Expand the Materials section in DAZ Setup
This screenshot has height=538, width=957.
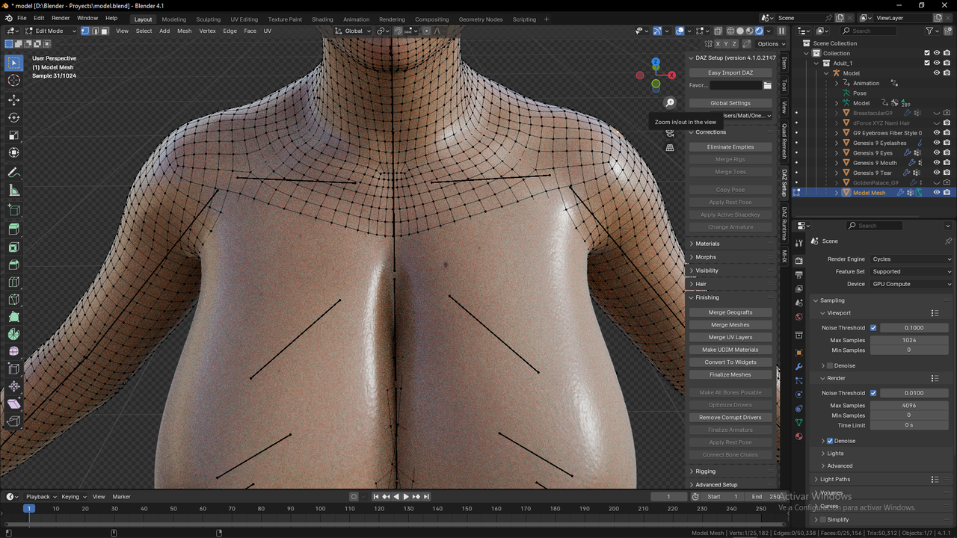pos(707,244)
